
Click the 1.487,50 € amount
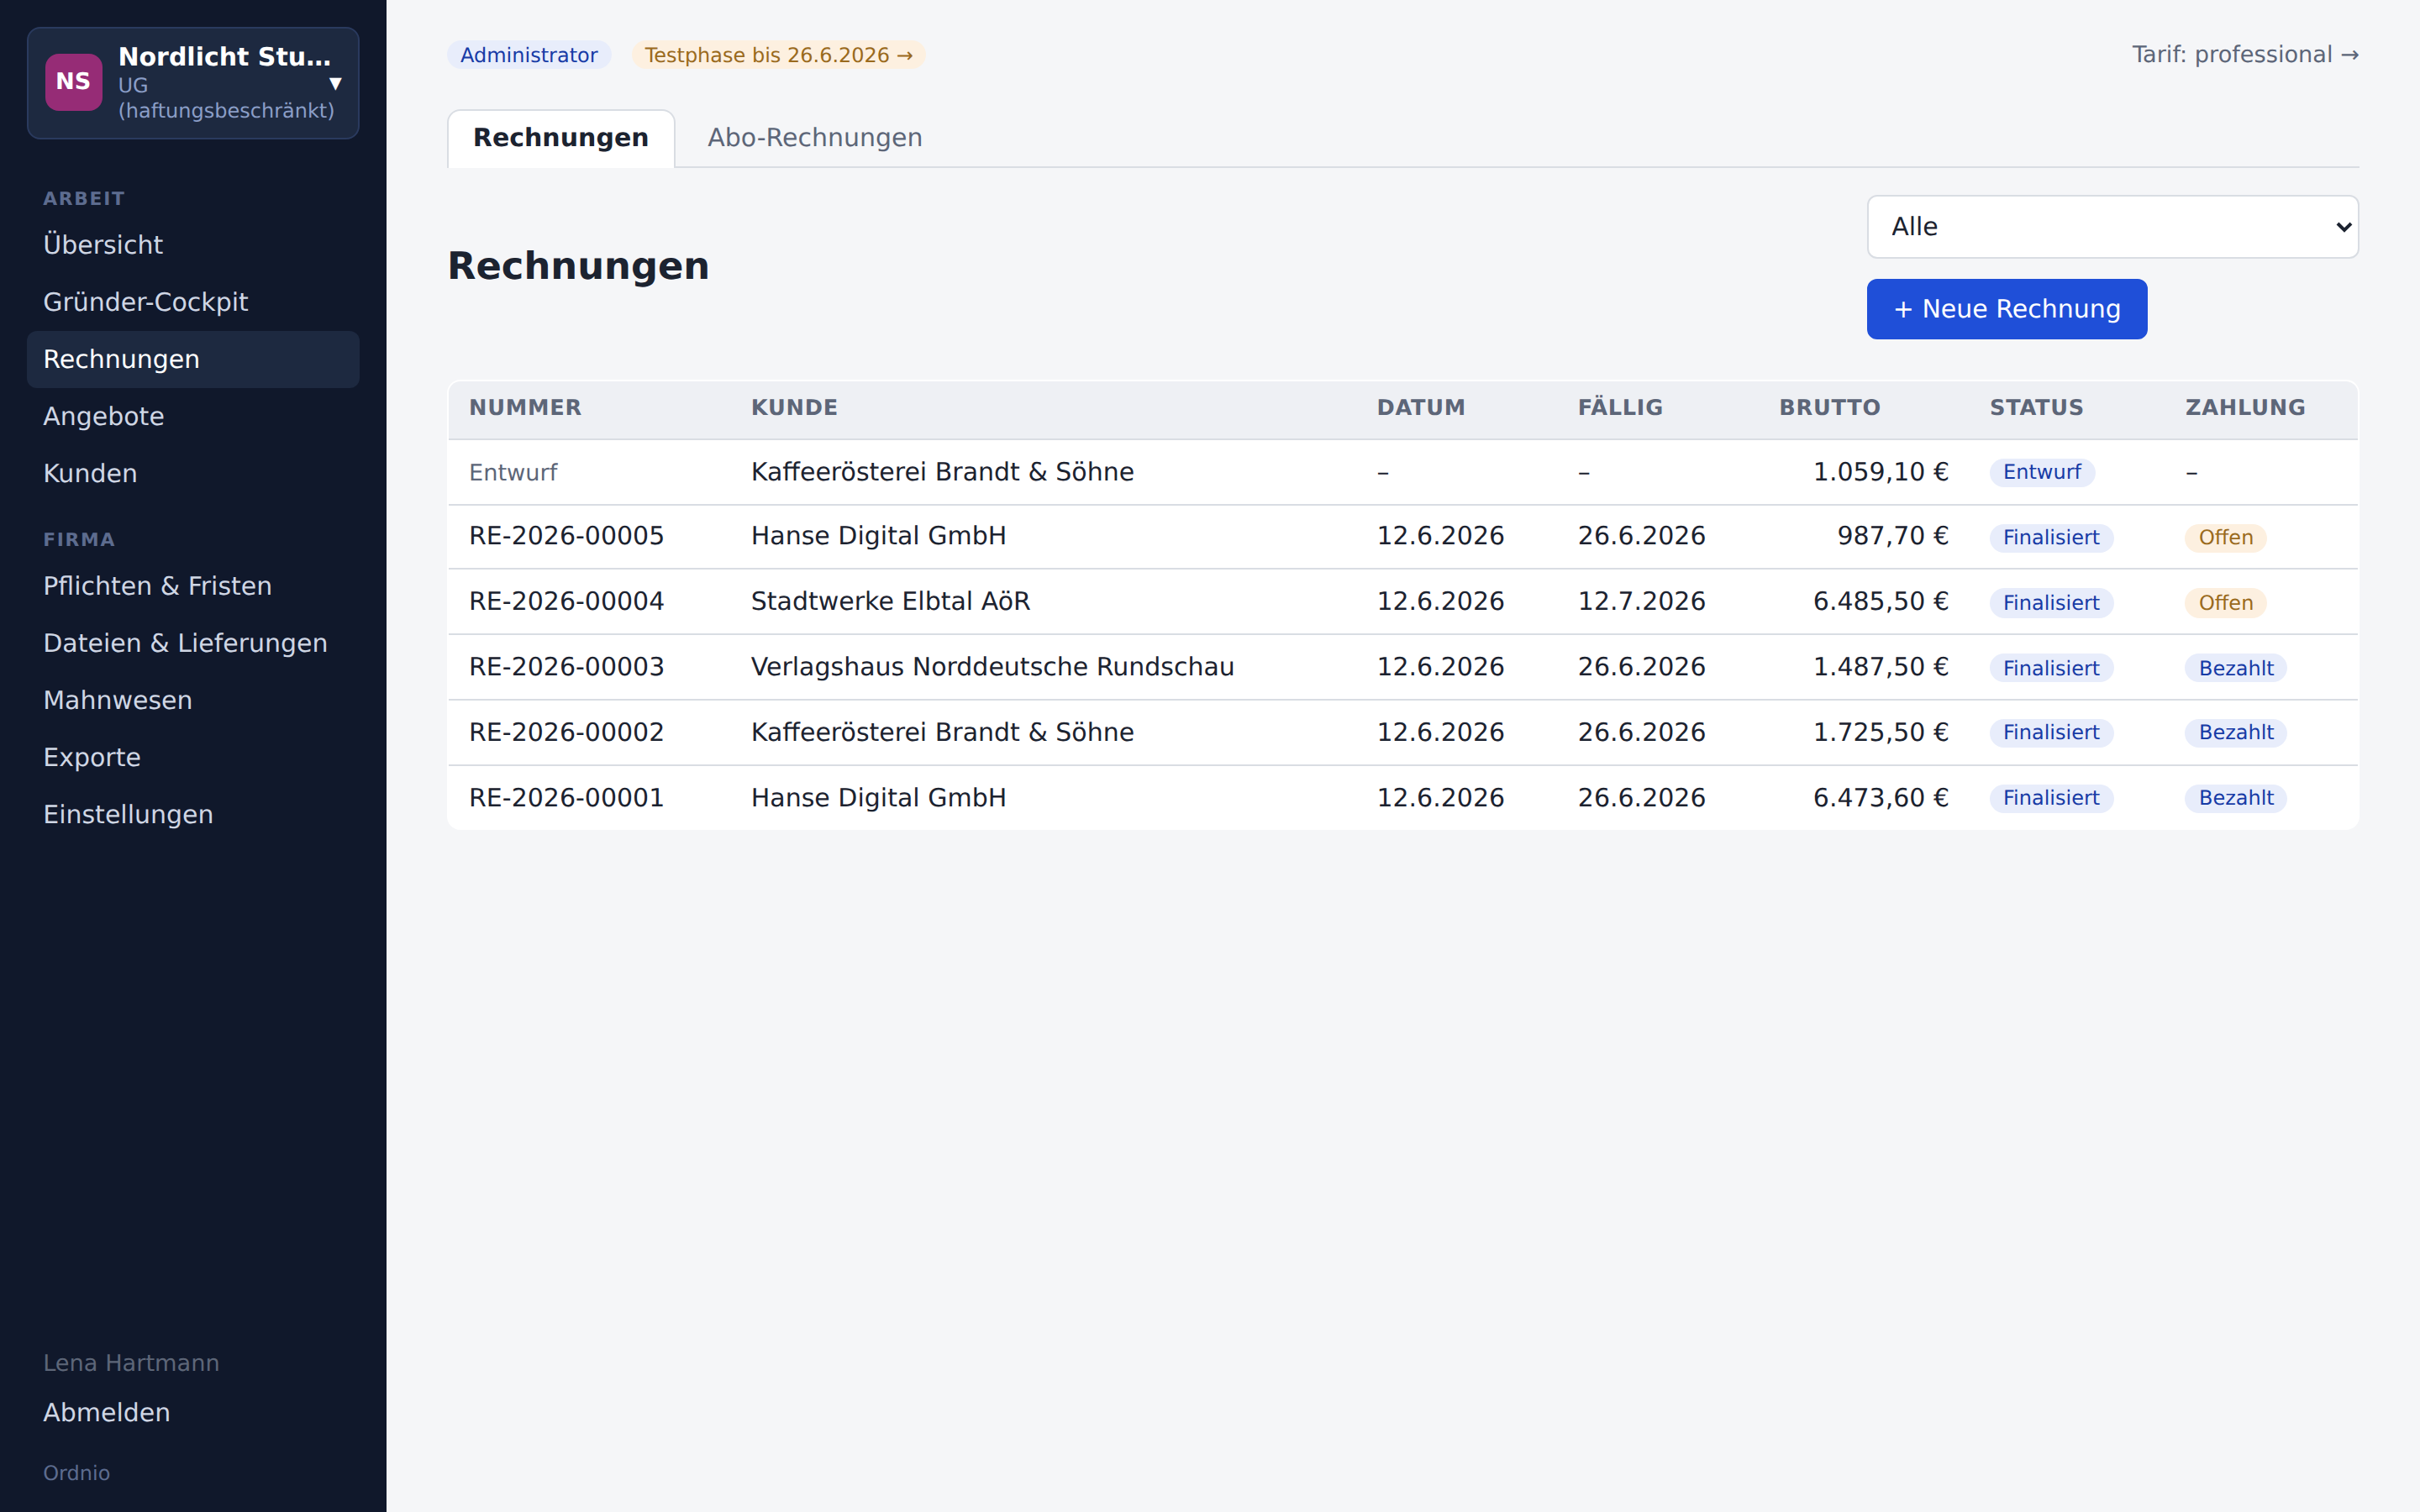click(x=1880, y=667)
